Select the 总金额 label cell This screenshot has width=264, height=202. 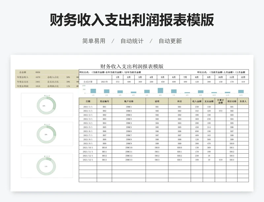point(23,72)
